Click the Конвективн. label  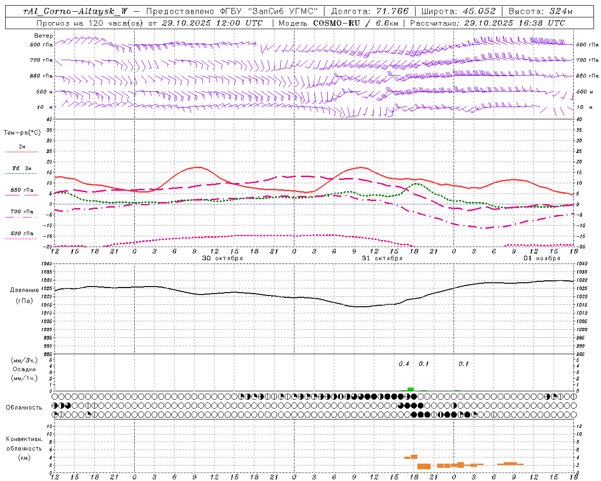pyautogui.click(x=24, y=439)
